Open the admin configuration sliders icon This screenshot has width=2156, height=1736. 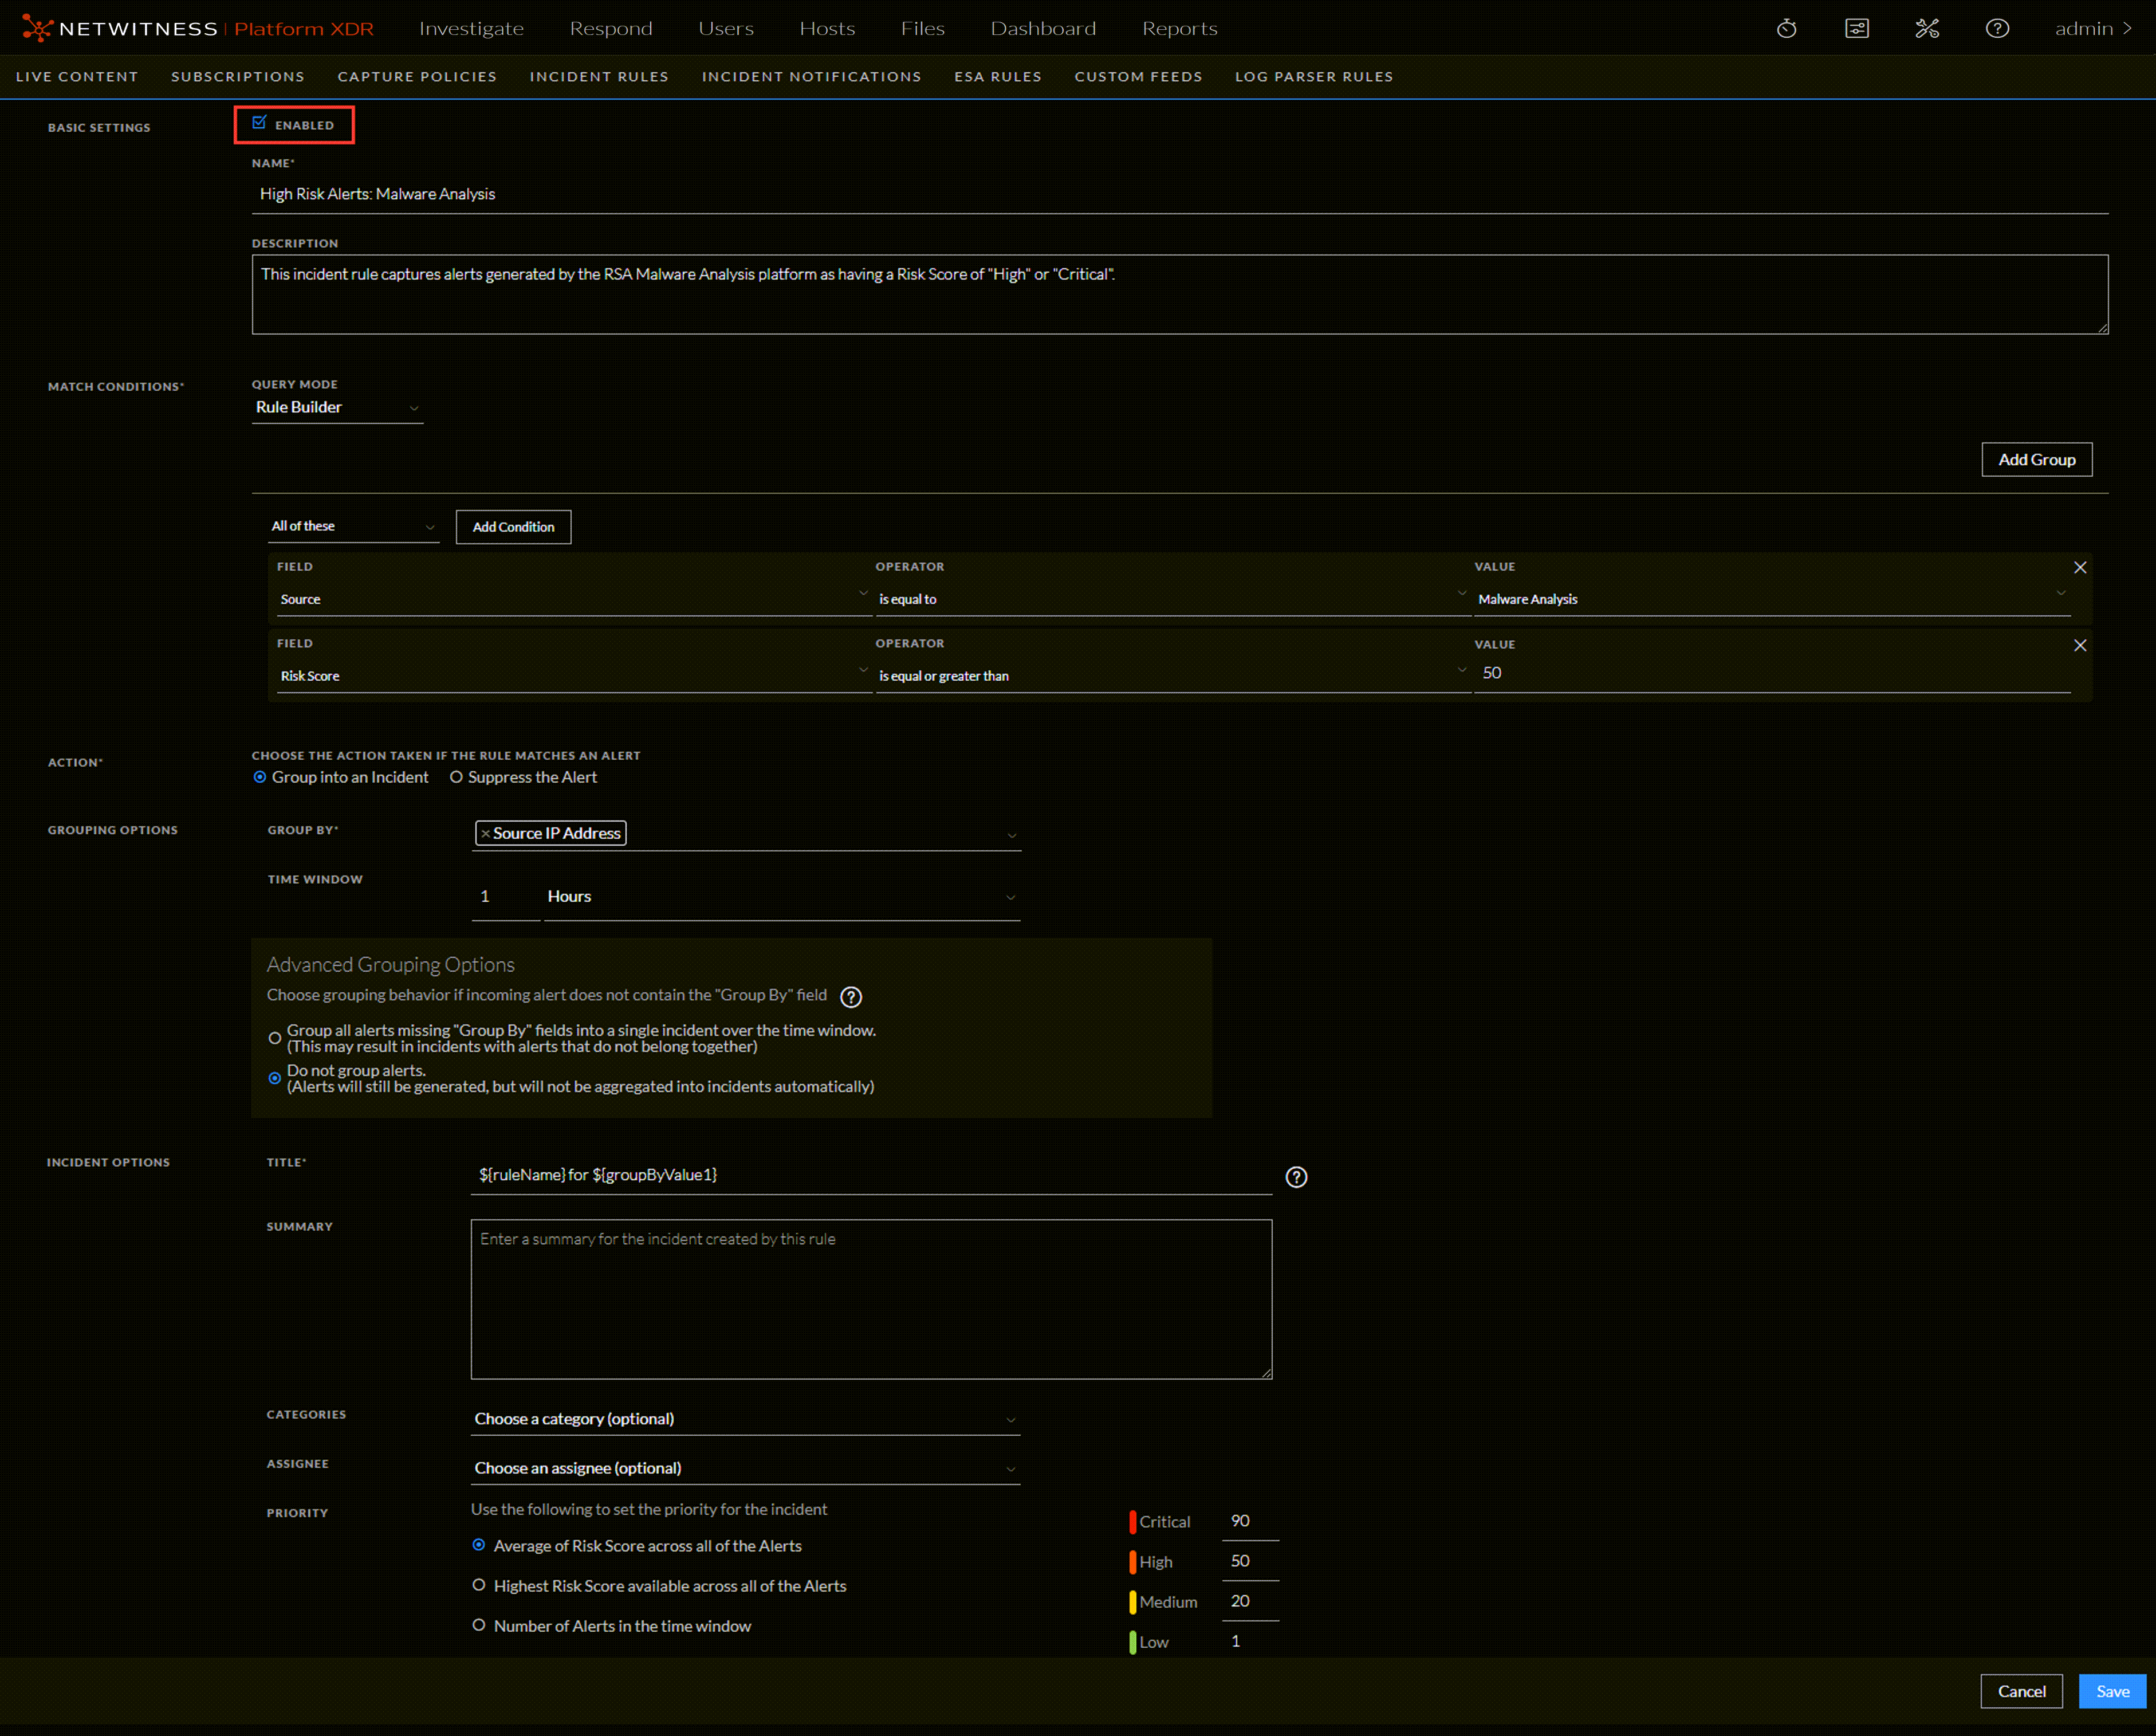point(1856,28)
